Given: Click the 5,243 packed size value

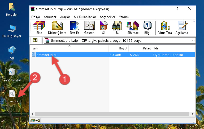Looking at the screenshot, I should [134, 55].
